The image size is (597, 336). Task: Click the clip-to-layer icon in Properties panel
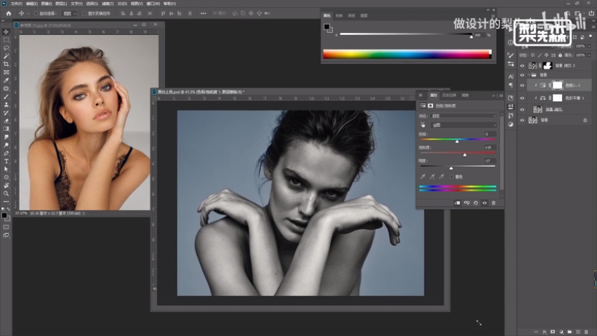pos(458,203)
